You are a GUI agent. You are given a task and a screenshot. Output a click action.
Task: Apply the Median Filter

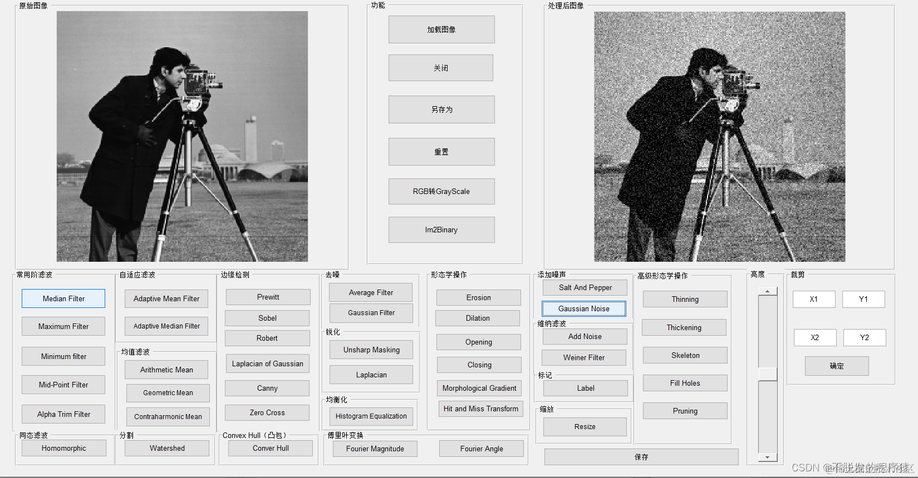63,298
